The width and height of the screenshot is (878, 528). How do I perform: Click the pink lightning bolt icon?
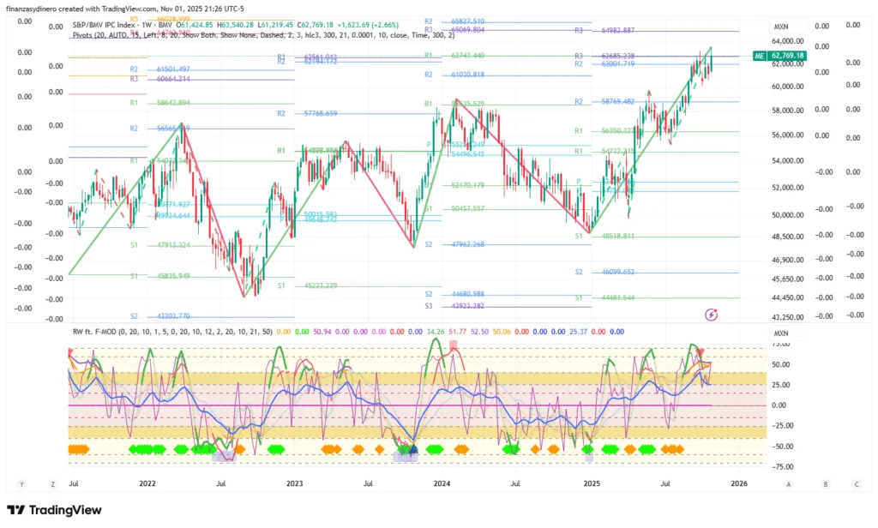coord(711,315)
